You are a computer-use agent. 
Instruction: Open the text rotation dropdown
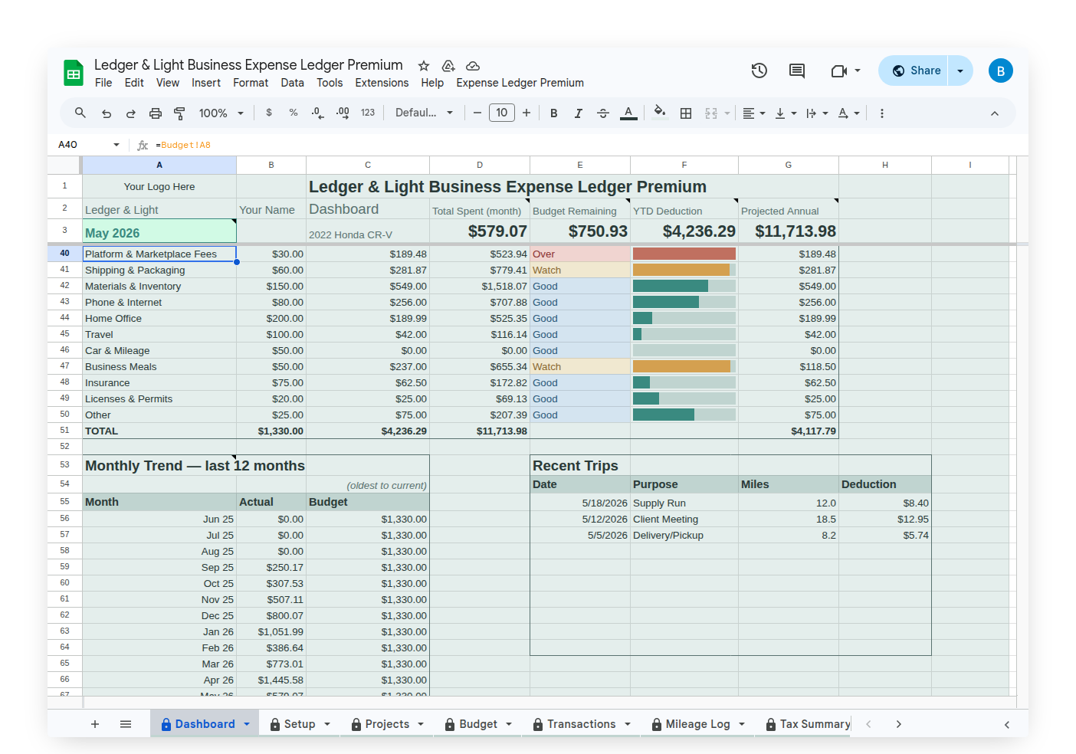click(x=848, y=113)
